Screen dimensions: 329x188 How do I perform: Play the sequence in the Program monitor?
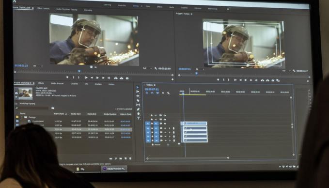pyautogui.click(x=246, y=80)
